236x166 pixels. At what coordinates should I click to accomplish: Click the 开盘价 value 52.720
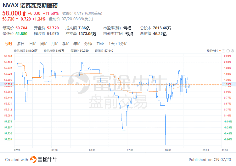pos(53,28)
